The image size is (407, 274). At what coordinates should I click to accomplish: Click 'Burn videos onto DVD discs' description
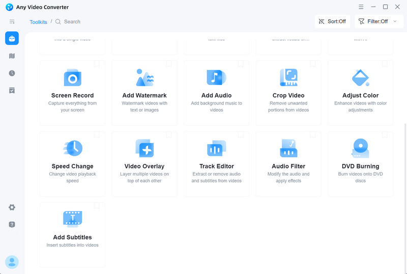point(361,178)
